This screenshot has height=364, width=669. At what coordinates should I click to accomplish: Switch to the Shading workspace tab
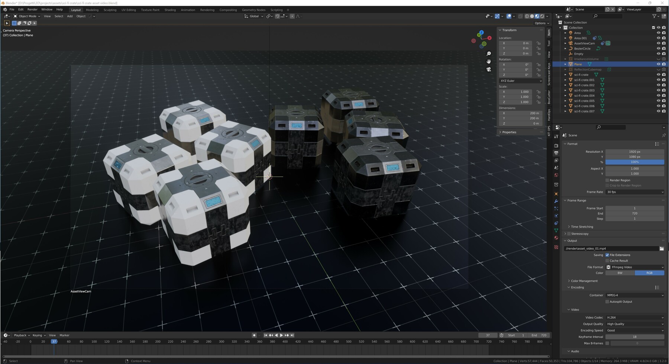[x=170, y=10]
